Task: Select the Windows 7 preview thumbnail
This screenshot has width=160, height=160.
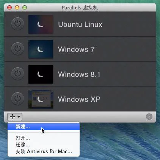Action: click(41, 49)
